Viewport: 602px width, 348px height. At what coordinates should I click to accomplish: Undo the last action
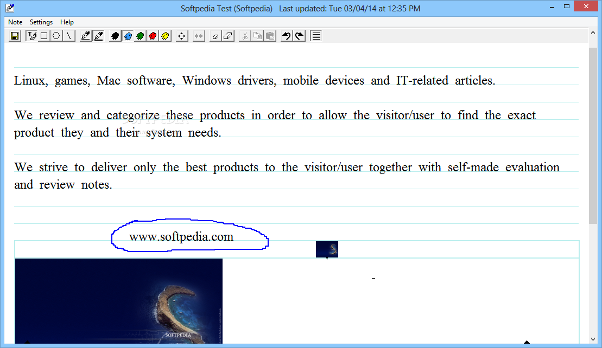tap(287, 36)
